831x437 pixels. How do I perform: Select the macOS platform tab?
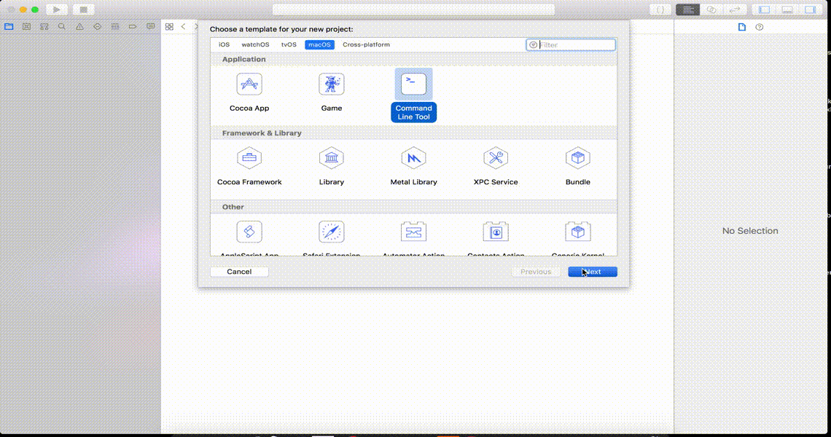click(x=319, y=44)
